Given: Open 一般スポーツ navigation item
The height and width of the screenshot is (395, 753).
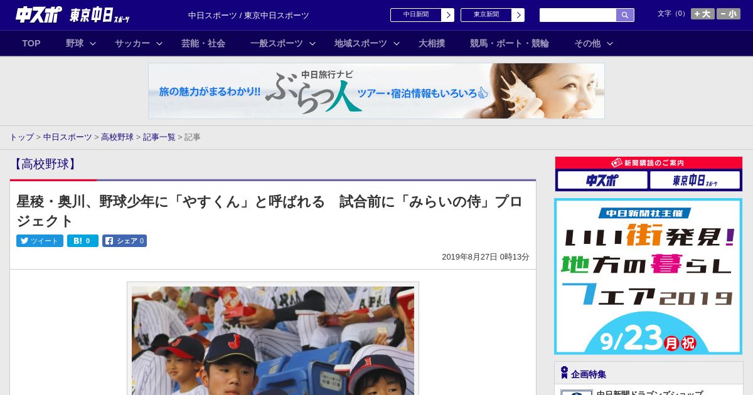Looking at the screenshot, I should tap(277, 43).
